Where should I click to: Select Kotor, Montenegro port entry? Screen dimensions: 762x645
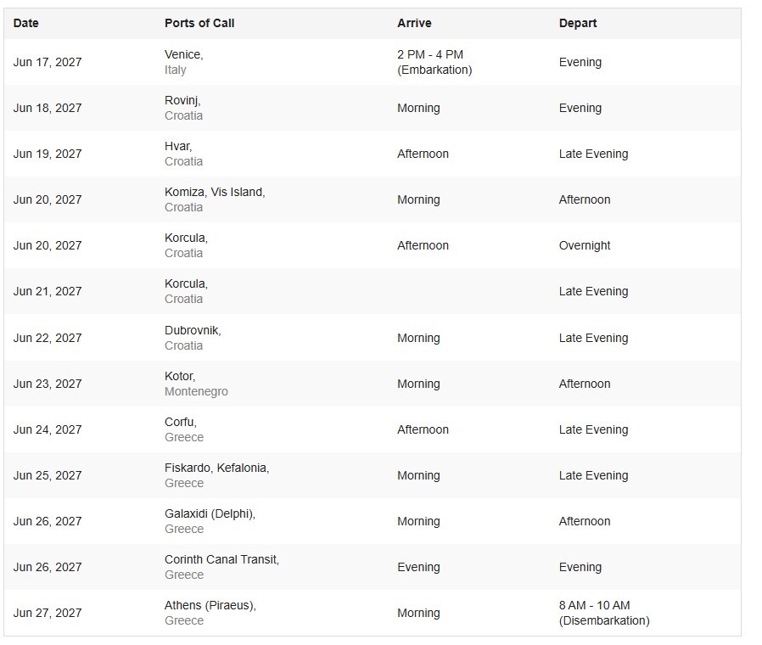[x=196, y=384]
